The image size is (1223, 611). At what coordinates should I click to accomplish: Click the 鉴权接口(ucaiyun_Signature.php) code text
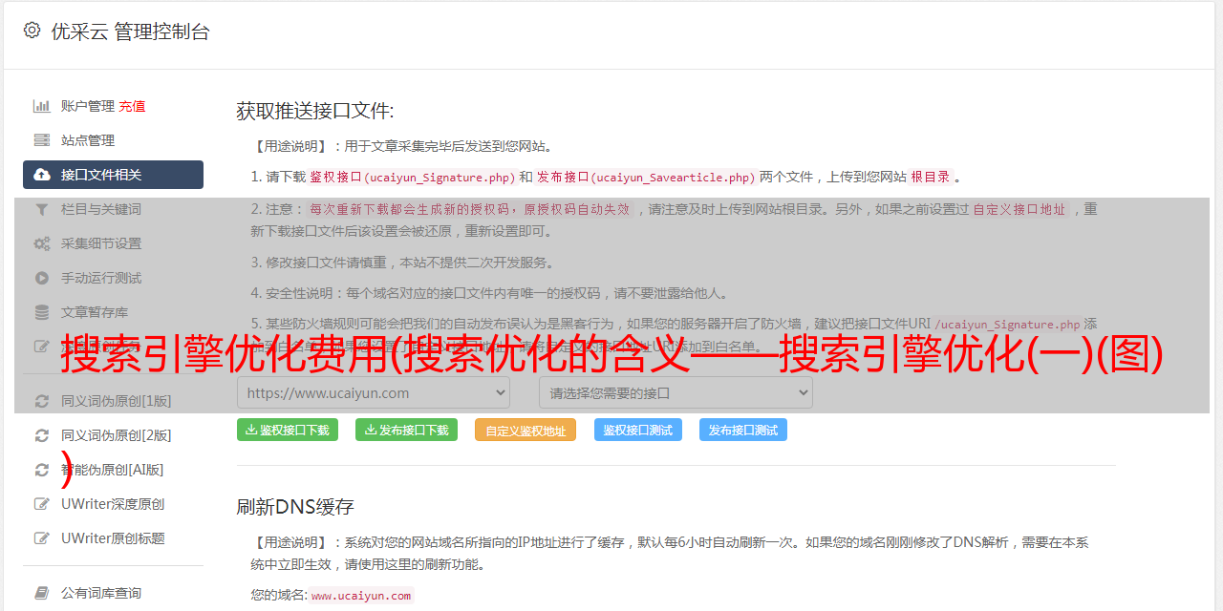412,177
